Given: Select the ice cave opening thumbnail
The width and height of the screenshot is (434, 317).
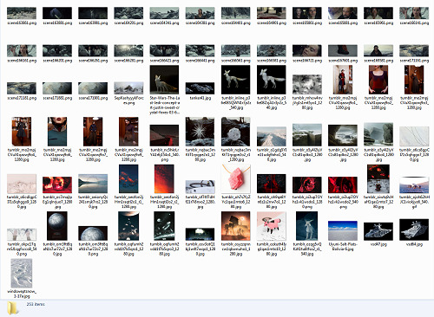Looking at the screenshot, I should click(x=343, y=135).
